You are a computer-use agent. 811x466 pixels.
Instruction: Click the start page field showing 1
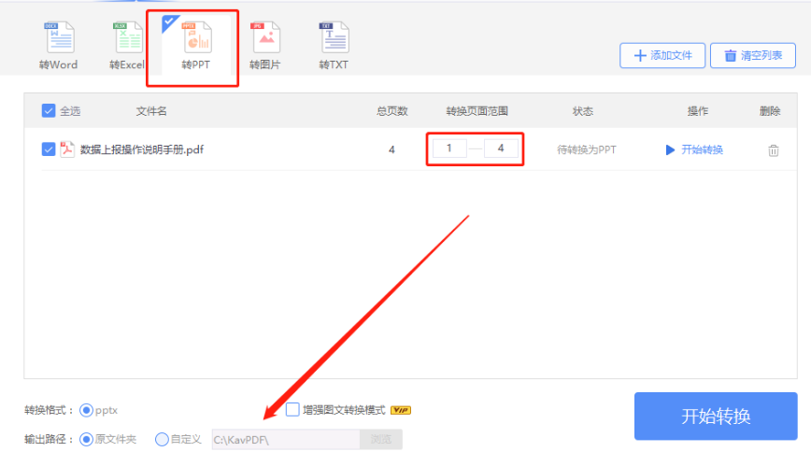coord(449,148)
